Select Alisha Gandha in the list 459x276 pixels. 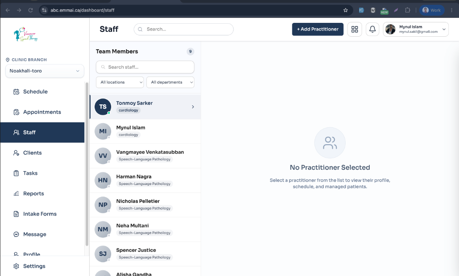coord(145,272)
